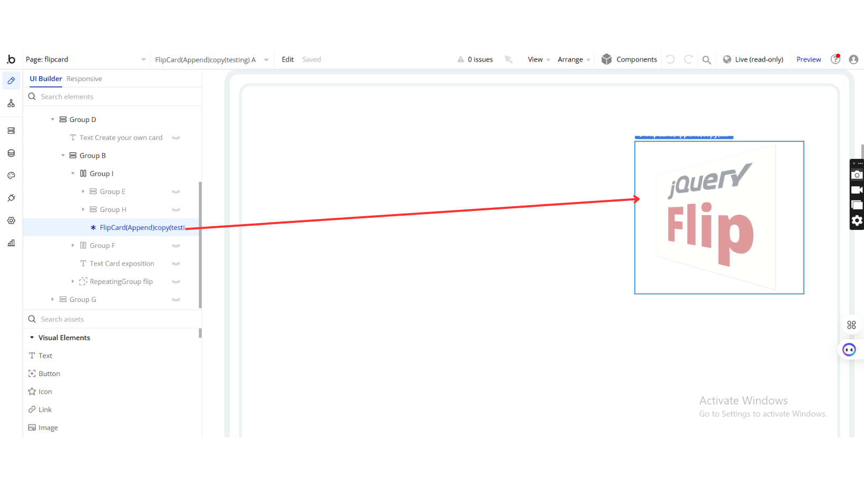Toggle visibility of Group H
Viewport: 864px width, 486px height.
tap(176, 210)
